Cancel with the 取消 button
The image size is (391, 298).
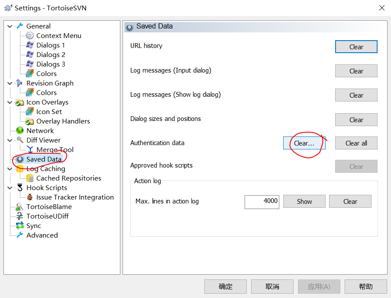(272, 287)
